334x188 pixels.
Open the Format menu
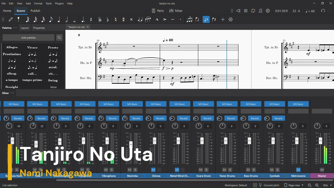tap(38, 3)
